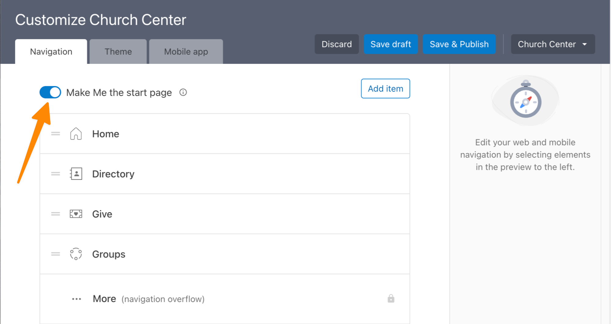The image size is (611, 324).
Task: Select the Give navigation item label
Action: [102, 214]
